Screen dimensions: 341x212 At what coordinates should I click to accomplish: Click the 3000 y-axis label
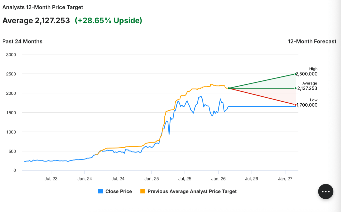point(12,55)
